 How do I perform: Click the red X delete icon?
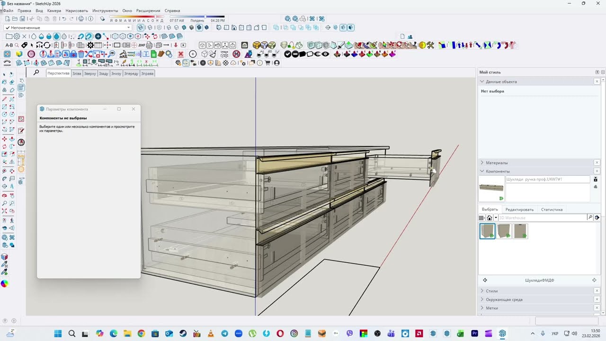(180, 54)
